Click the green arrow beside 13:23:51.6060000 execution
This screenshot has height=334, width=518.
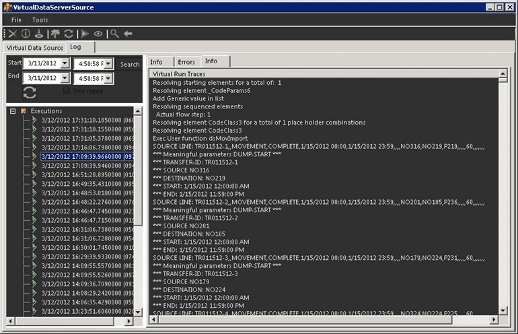coord(34,311)
